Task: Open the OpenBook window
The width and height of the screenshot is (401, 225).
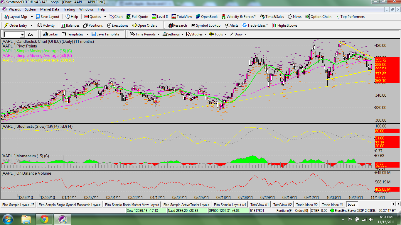Action: [x=207, y=17]
